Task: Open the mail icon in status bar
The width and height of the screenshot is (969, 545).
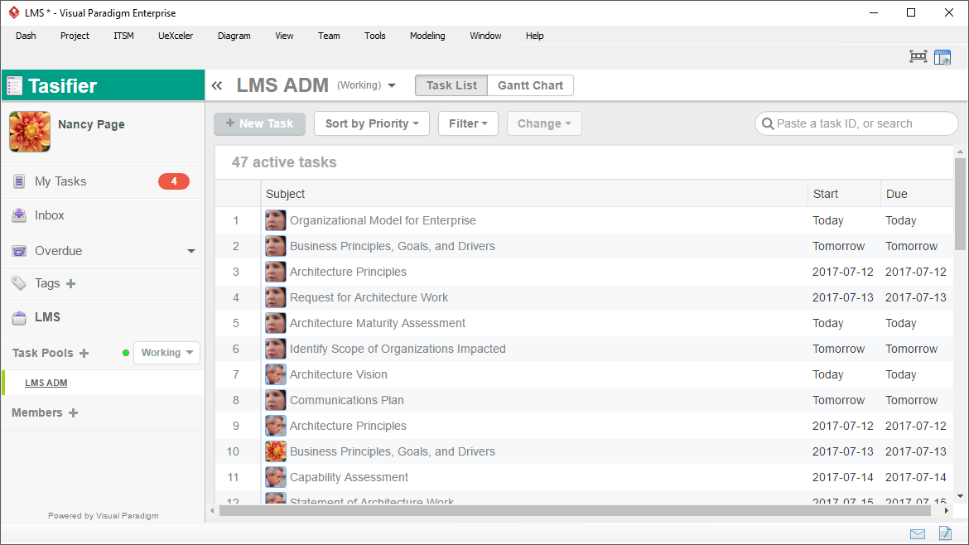Action: coord(918,534)
